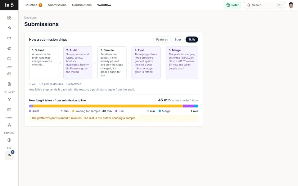Select the Skills filter pill
Image resolution: width=298 pixels, height=186 pixels.
tap(192, 39)
